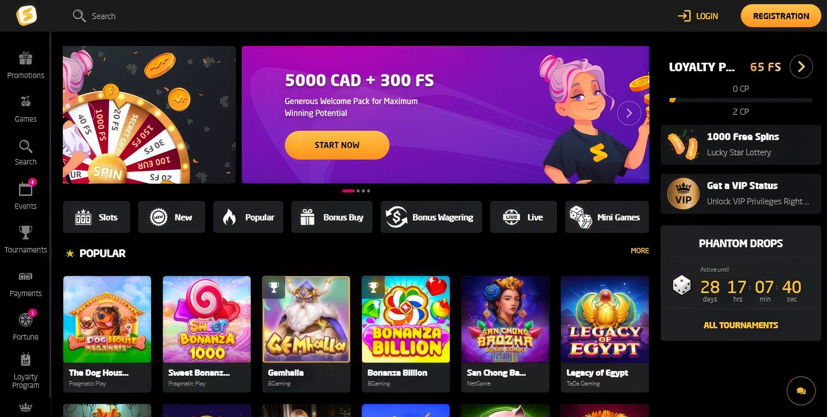Open Promotions from the sidebar gift icon

[26, 59]
